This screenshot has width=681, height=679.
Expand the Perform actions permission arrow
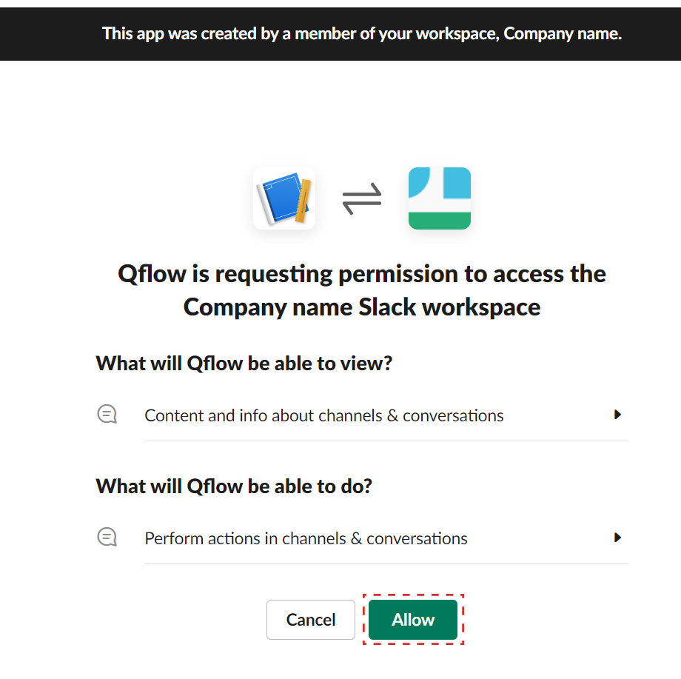coord(617,538)
